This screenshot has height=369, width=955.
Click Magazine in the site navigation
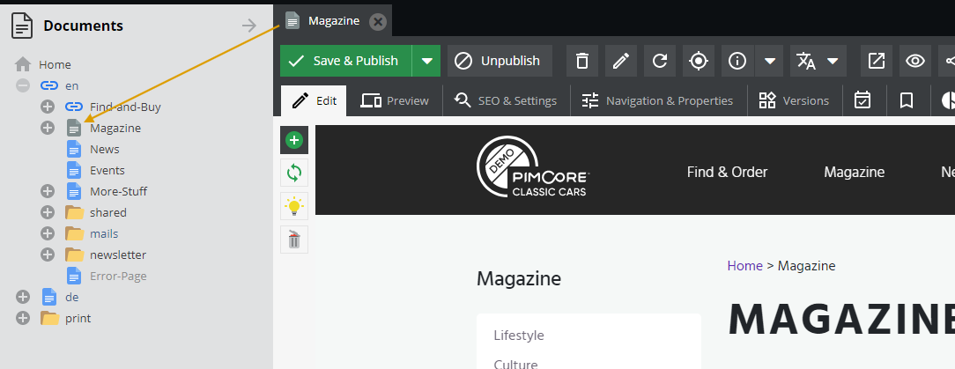click(854, 173)
